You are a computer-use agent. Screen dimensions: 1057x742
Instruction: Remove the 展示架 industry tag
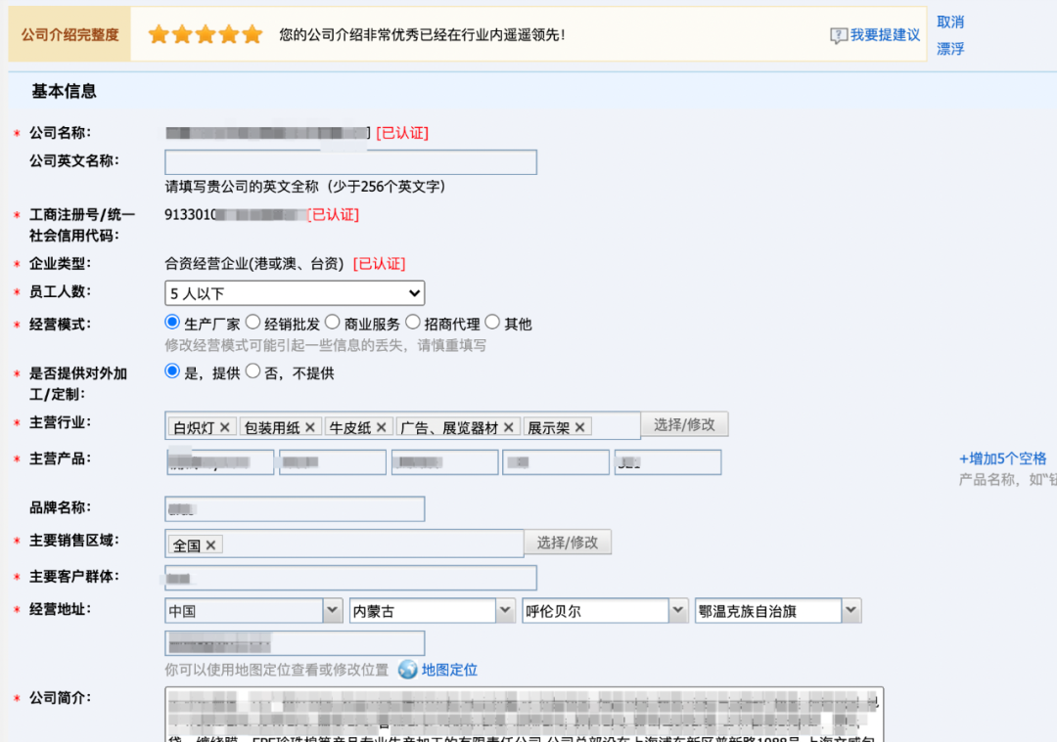[x=580, y=427]
